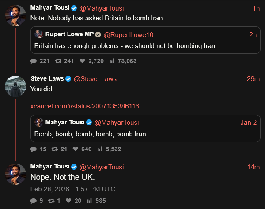265x209 pixels.
Task: Click the Feb 28, 2026 timestamp
Action: [73, 189]
